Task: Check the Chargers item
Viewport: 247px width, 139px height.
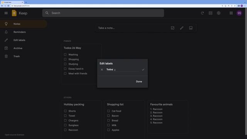Action: coord(65,120)
